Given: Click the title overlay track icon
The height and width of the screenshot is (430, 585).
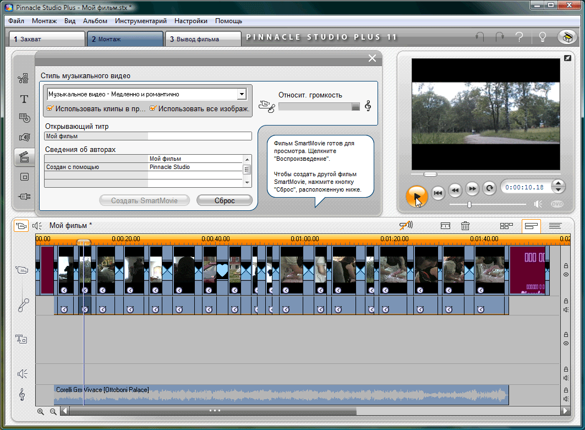Looking at the screenshot, I should pyautogui.click(x=21, y=339).
